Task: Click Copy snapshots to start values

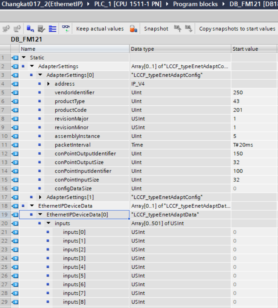Action: click(x=237, y=29)
